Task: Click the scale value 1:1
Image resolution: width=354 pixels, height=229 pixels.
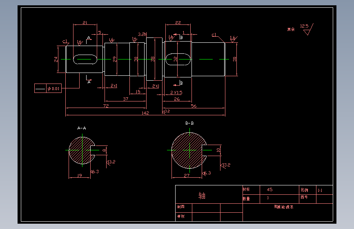Action: coord(320,190)
